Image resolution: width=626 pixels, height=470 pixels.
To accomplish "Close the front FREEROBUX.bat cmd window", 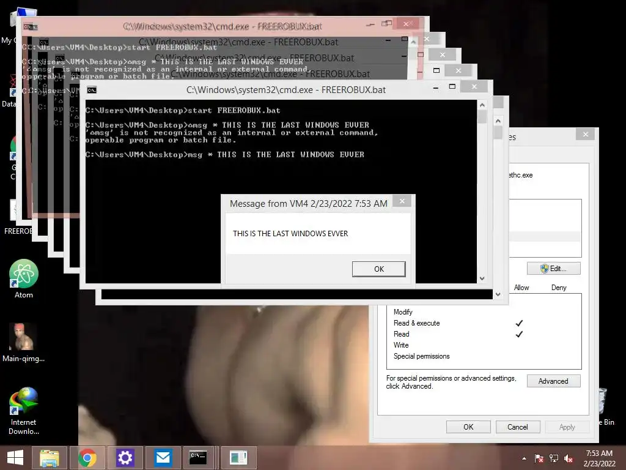I will [x=474, y=86].
